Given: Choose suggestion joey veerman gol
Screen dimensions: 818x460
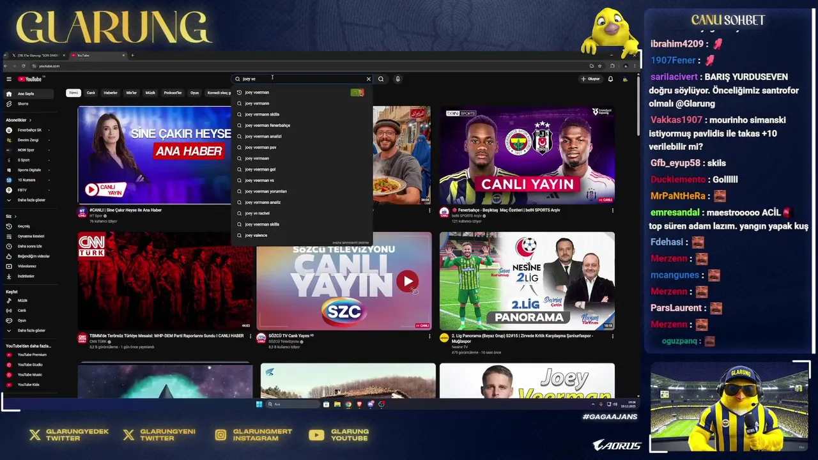Looking at the screenshot, I should (x=302, y=169).
